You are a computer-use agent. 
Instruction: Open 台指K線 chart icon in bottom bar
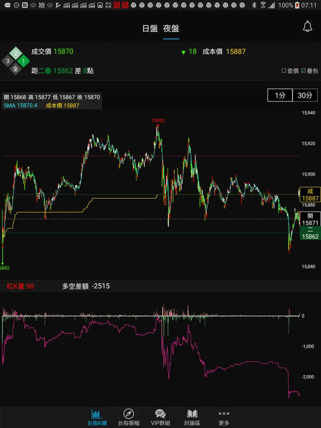pos(97,418)
